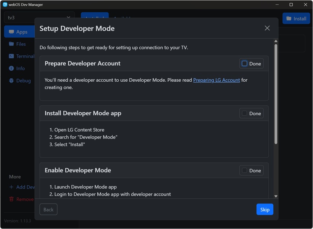Check Done for Install Developer Mode app

click(x=245, y=113)
